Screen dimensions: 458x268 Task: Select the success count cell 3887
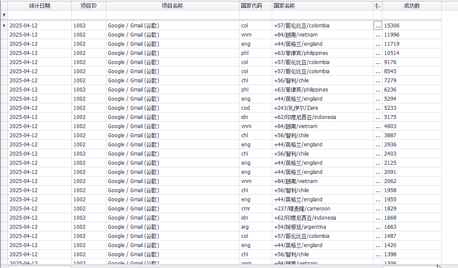[412, 136]
